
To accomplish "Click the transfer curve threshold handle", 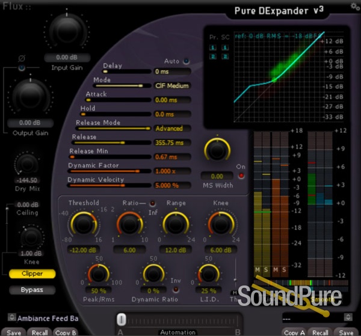I will pos(274,81).
